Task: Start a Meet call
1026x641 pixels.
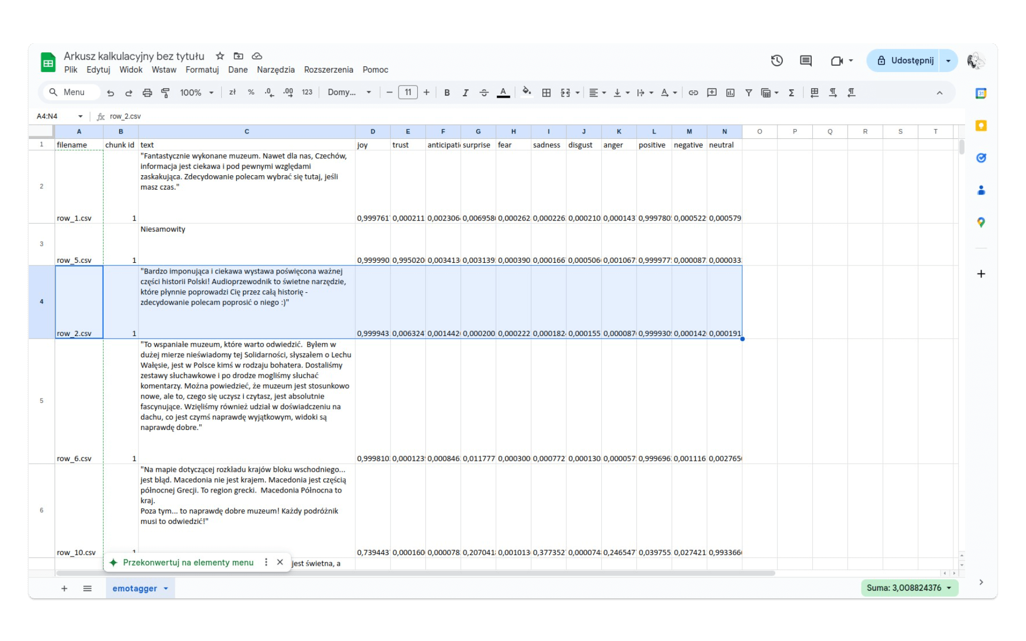Action: click(837, 61)
